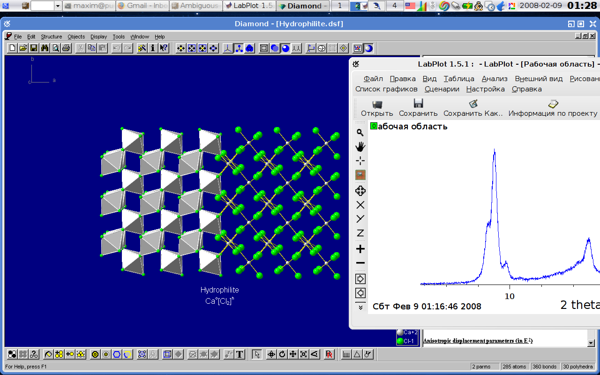The height and width of the screenshot is (375, 600).
Task: Open the Structure menu in Diamond
Action: pos(51,37)
